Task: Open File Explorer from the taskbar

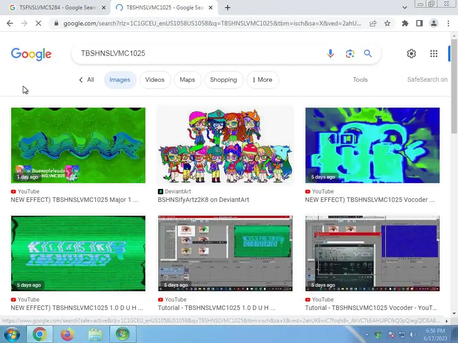Action: point(95,334)
